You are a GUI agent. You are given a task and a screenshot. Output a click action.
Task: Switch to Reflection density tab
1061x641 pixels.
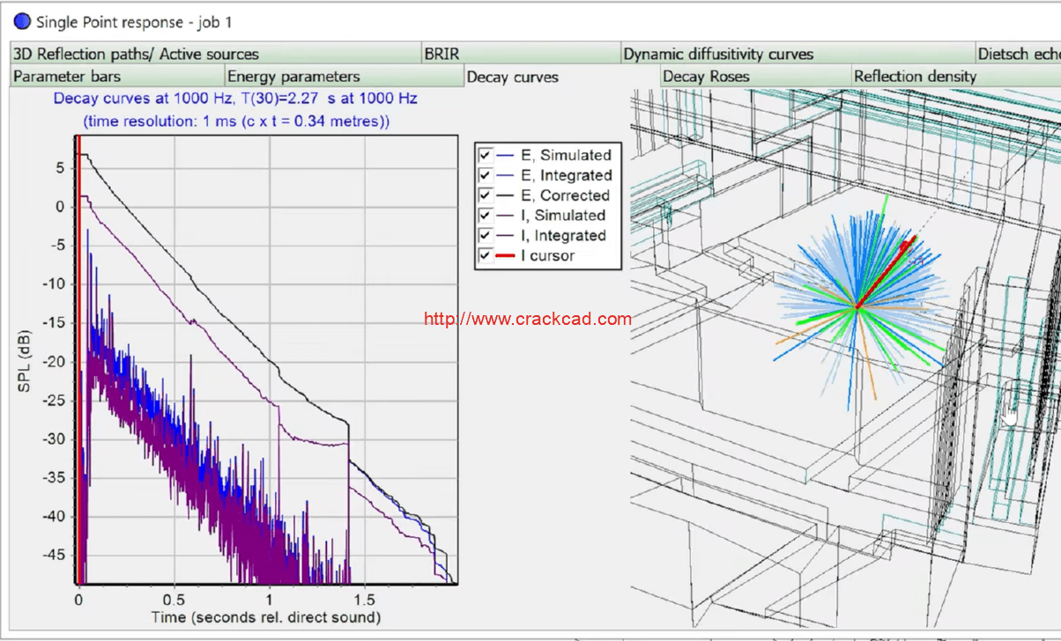955,77
